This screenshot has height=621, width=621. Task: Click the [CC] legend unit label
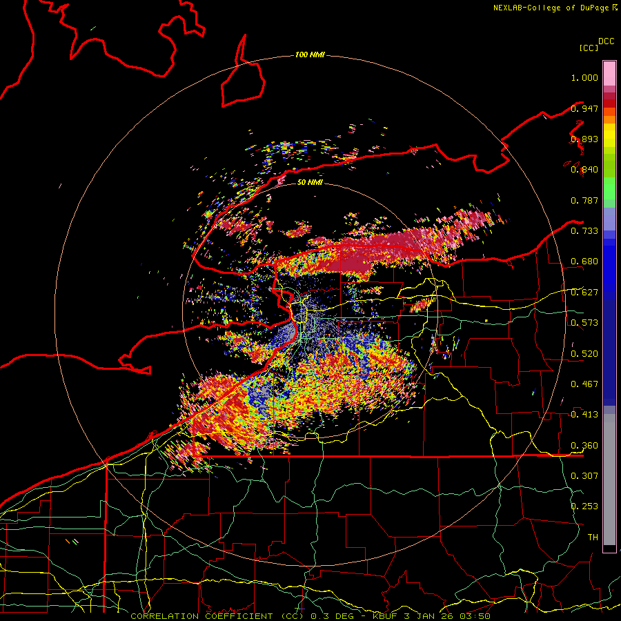click(589, 48)
